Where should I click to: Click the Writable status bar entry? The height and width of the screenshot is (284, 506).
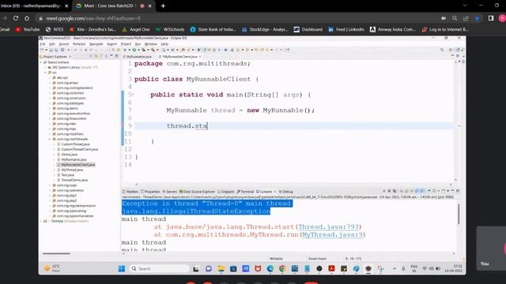click(x=276, y=259)
